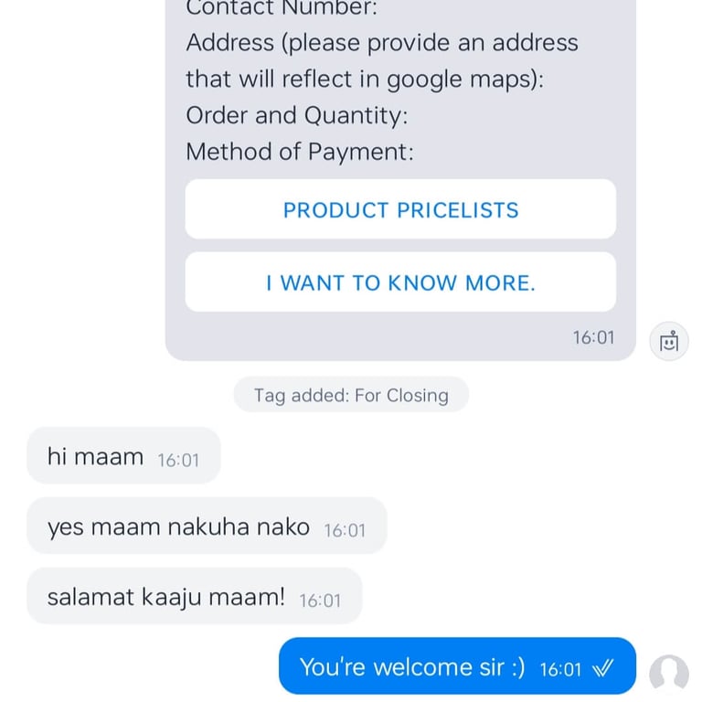
Task: Click the 'Method of Payment:' text line
Action: [300, 152]
